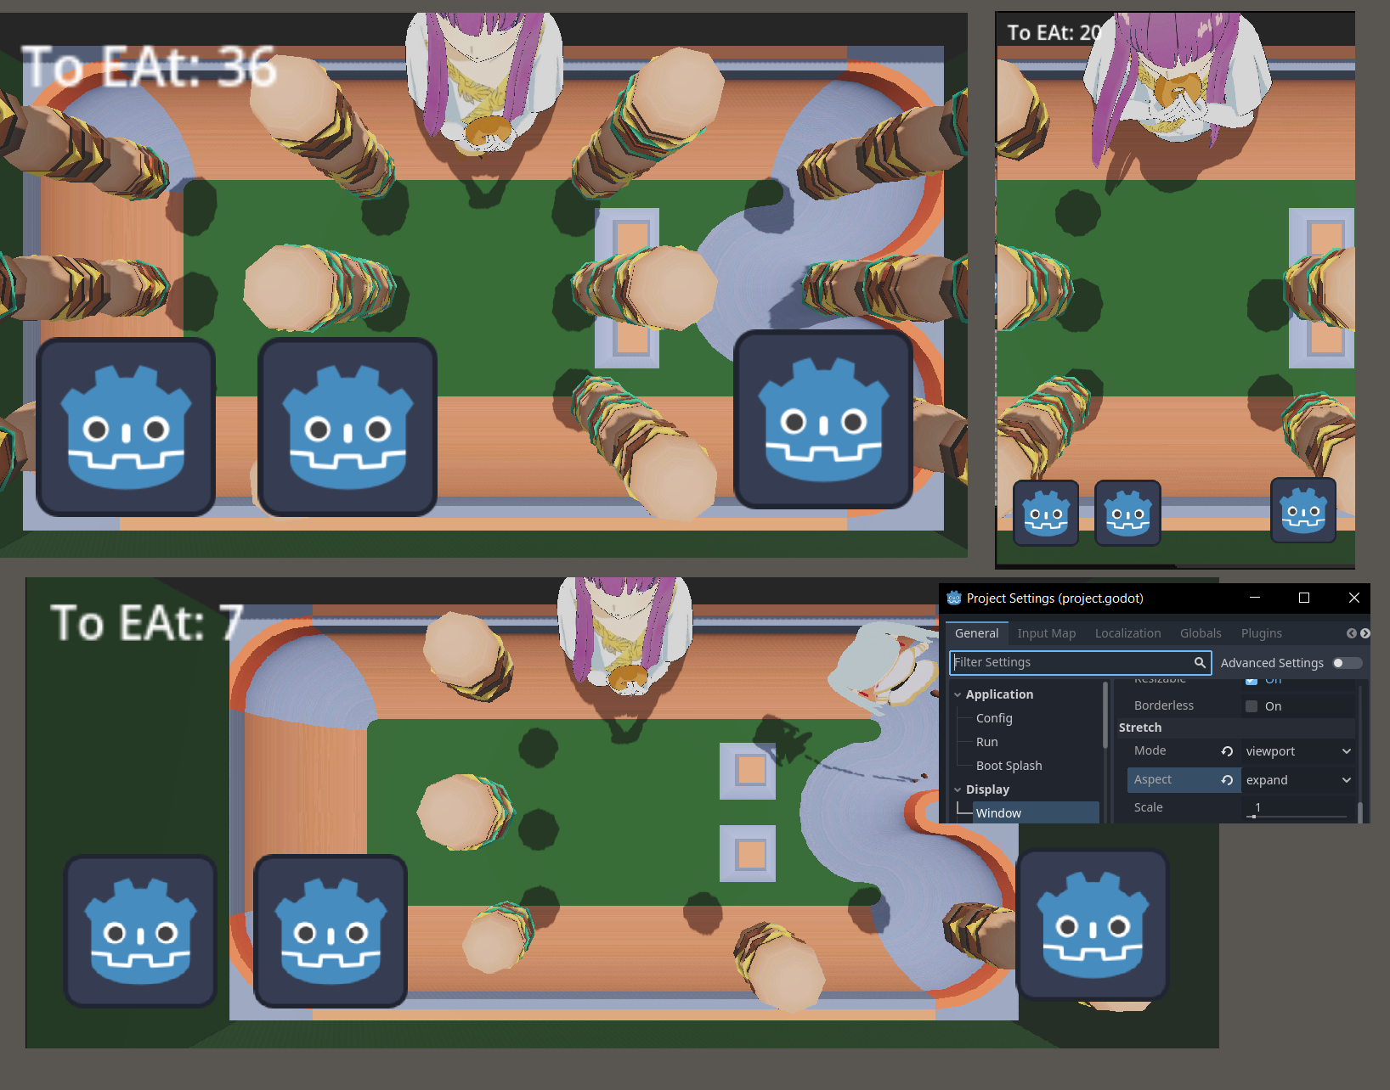Click rightmost Godot button in the 'To EAt: 7' view
The width and height of the screenshot is (1390, 1090).
point(1093,924)
